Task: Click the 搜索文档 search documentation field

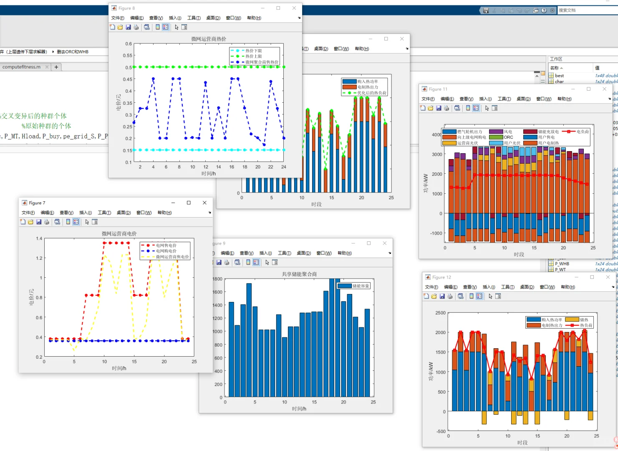Action: coord(588,10)
